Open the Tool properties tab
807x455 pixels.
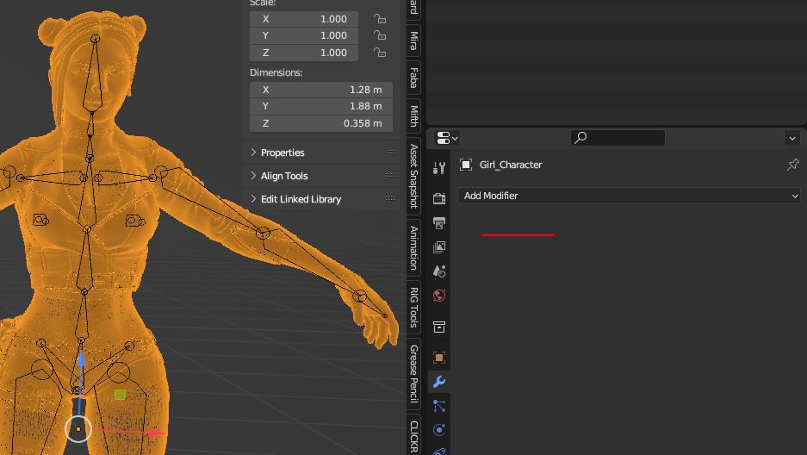click(x=439, y=168)
